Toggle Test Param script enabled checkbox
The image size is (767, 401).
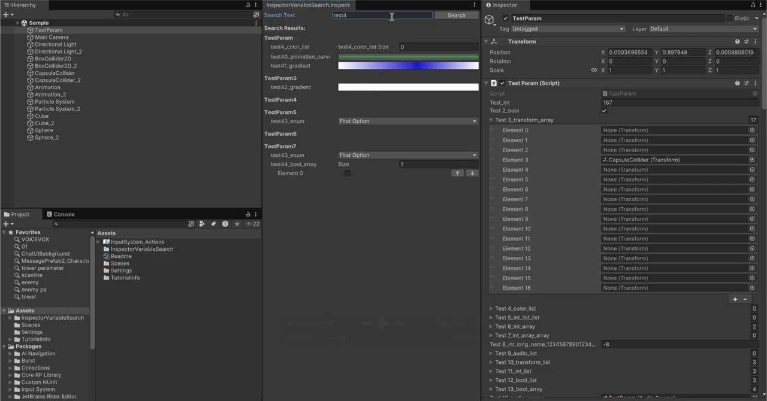[502, 83]
